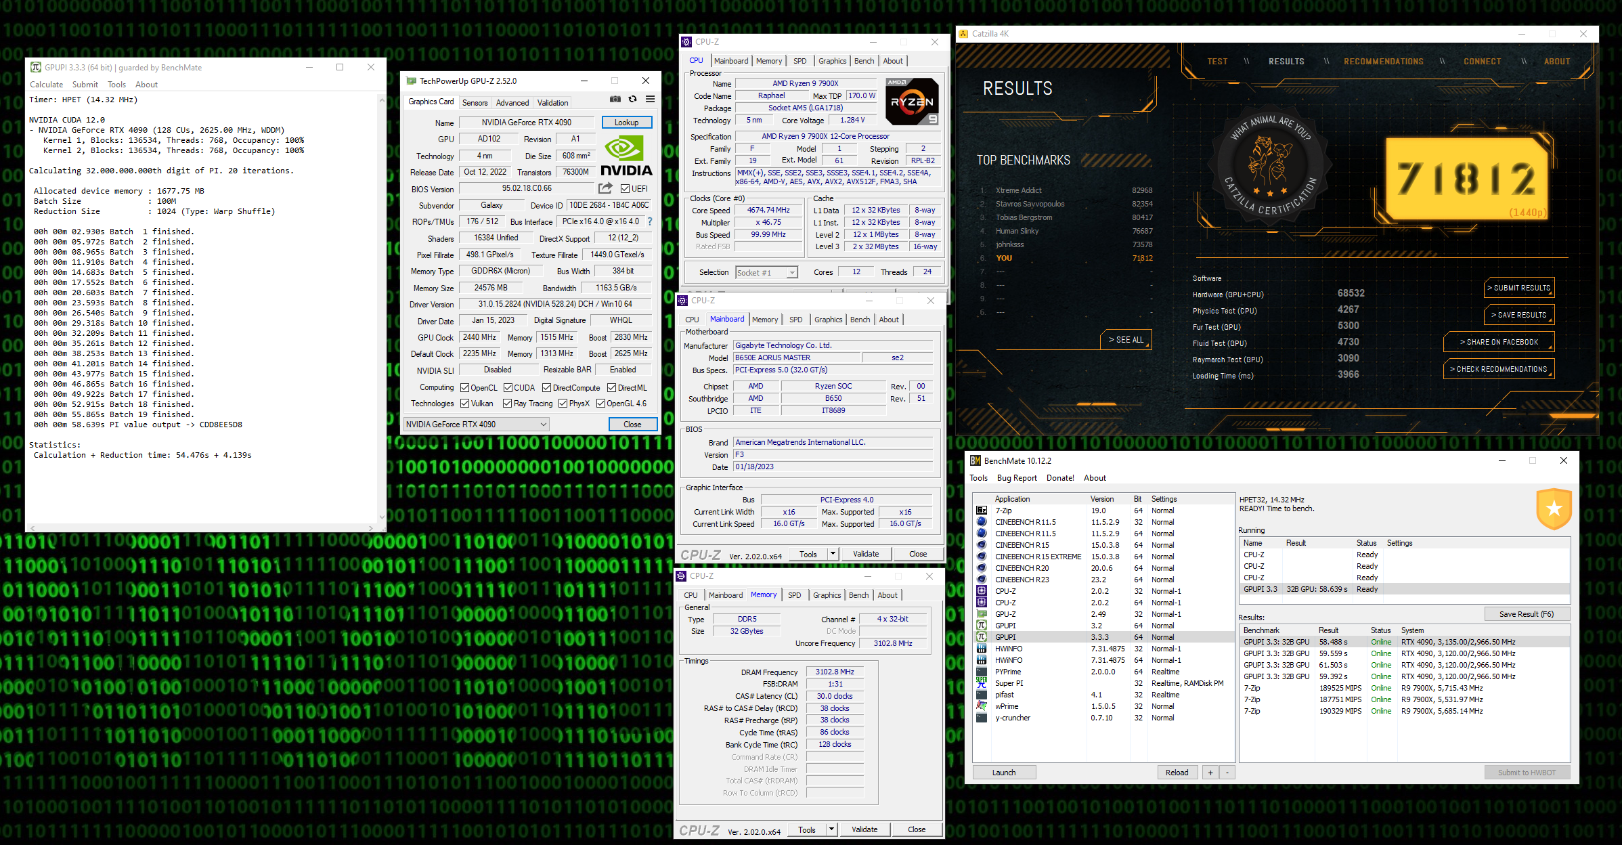Viewport: 1622px width, 845px height.
Task: Click the GPUPI 3.2 pi icon in BenchMate
Action: [x=981, y=626]
